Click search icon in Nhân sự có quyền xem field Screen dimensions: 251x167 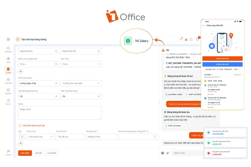[x=56, y=64]
